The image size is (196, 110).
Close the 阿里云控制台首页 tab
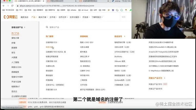tap(76, 1)
